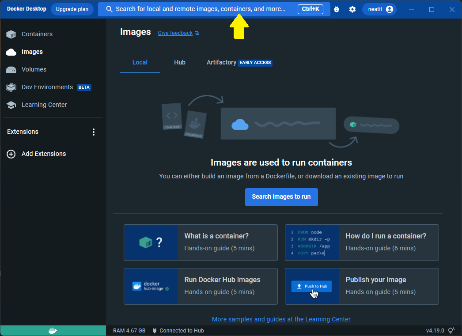Click the Learning Center graduation cap icon
This screenshot has height=336, width=462.
[x=11, y=105]
